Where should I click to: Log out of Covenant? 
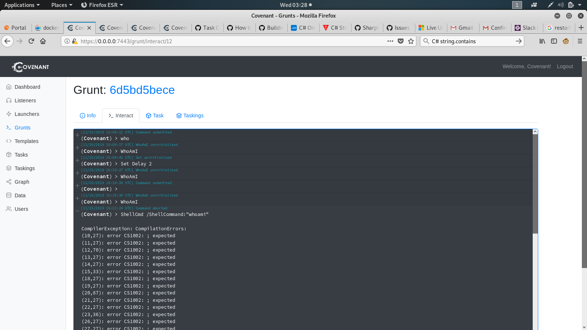tap(565, 66)
